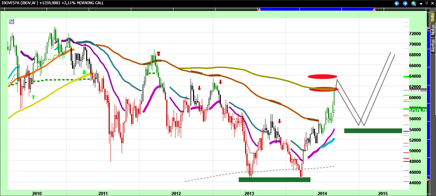Open the Alertas side tab
Screen dimensions: 436x196
[433, 45]
